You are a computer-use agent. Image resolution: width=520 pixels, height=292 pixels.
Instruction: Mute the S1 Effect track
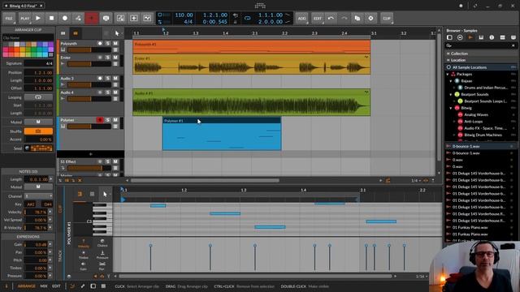coord(115,161)
